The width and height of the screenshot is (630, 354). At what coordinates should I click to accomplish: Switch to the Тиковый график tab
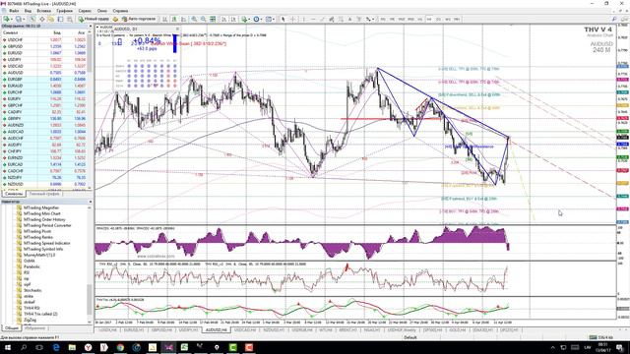(44, 194)
